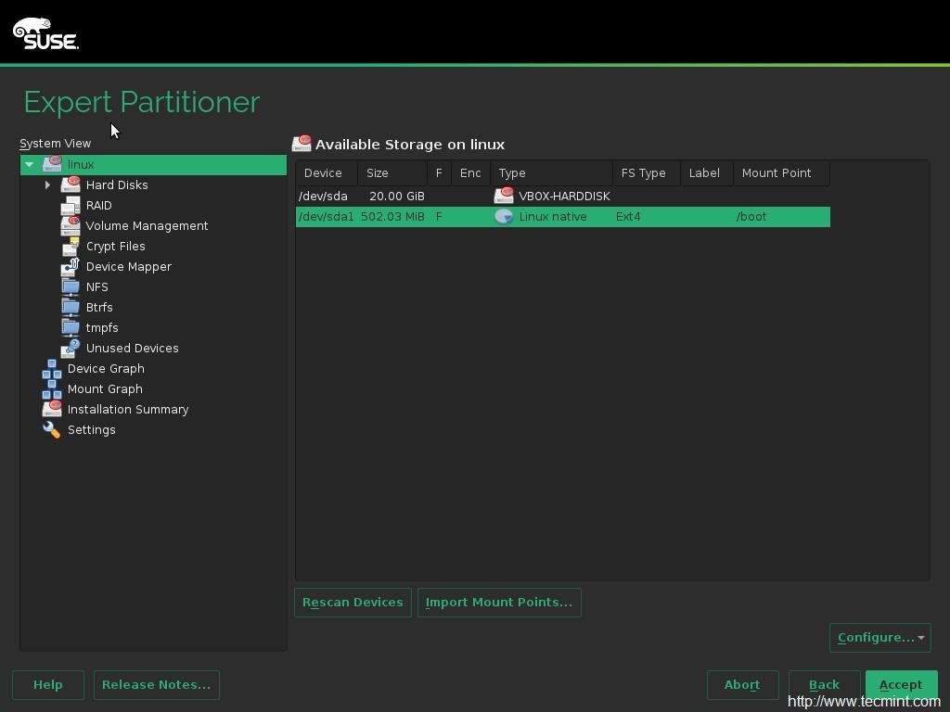This screenshot has width=950, height=712.
Task: Select Btrfs in the System View
Action: click(99, 307)
